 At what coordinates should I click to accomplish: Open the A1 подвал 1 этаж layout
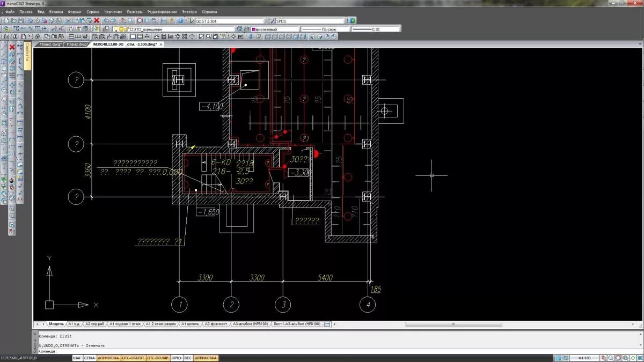tap(125, 324)
